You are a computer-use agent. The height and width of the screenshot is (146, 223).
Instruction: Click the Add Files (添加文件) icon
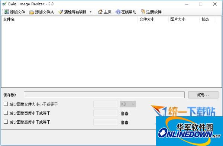click(7, 12)
